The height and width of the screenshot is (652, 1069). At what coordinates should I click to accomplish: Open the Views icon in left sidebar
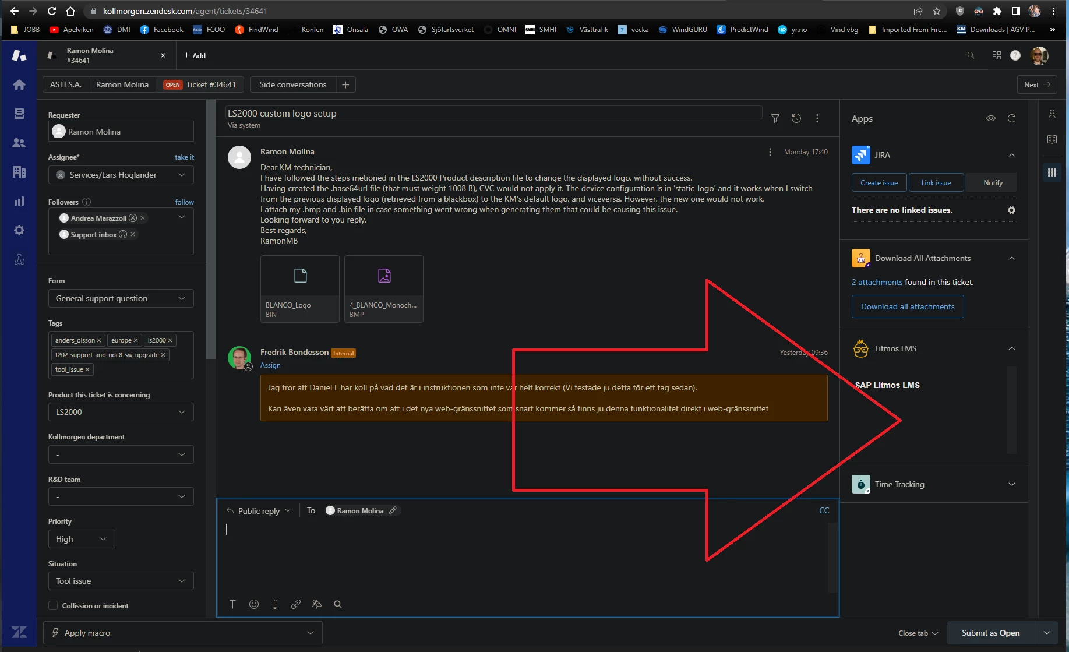(x=19, y=113)
